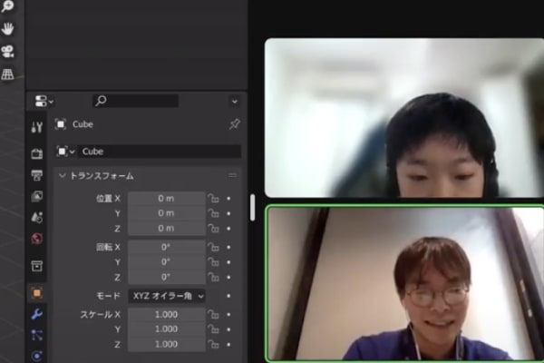Toggle the 位置 X lock

point(214,199)
